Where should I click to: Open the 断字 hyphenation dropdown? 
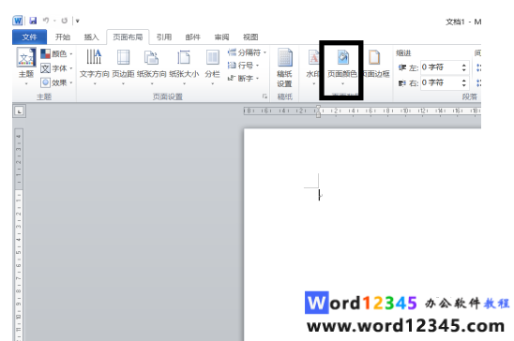(x=243, y=79)
